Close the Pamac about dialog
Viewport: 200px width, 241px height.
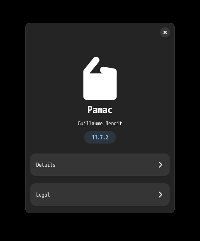(x=165, y=32)
